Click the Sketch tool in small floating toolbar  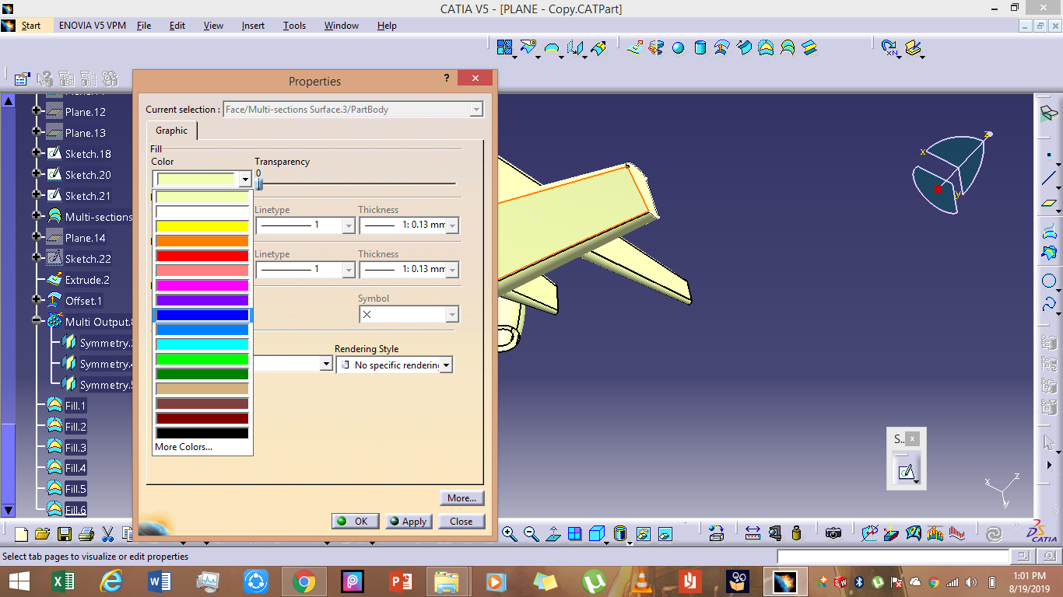(905, 471)
